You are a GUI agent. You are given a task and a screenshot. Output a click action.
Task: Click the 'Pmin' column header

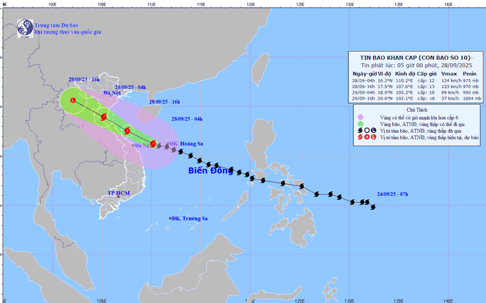coord(469,74)
